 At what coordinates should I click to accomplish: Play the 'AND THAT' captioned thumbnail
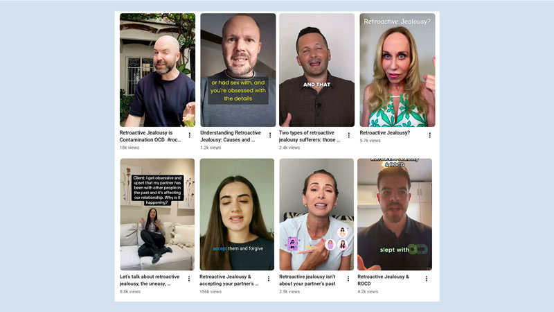point(316,70)
